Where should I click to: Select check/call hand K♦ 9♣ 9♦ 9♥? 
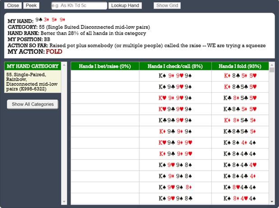(x=175, y=154)
